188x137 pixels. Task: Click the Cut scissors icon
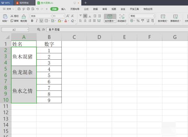[12, 16]
